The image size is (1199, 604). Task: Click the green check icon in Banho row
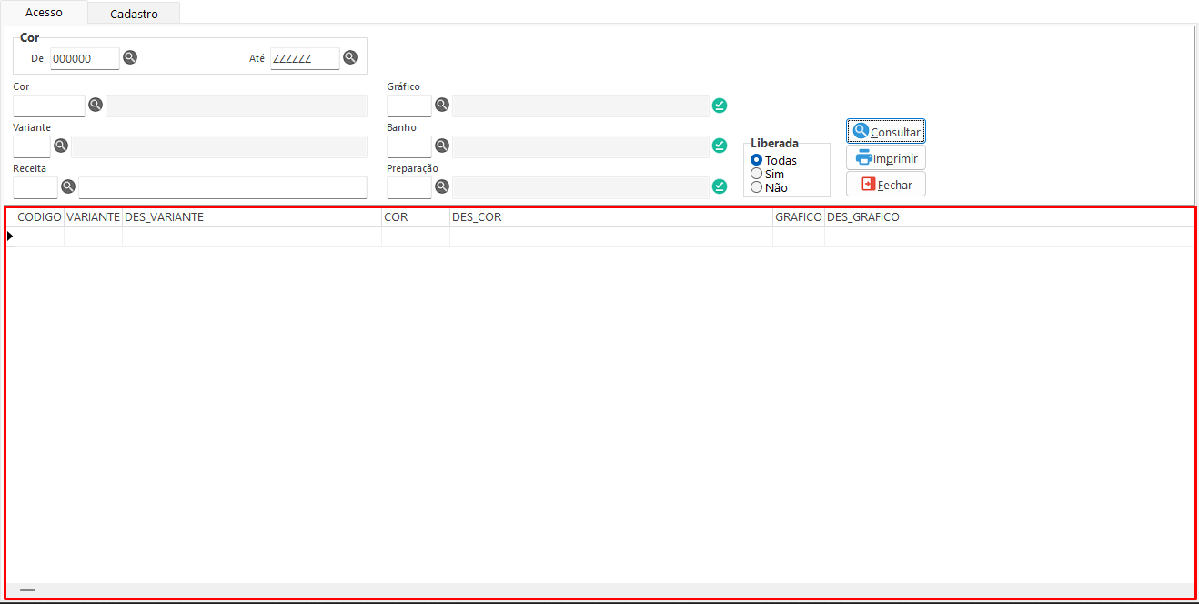[x=720, y=146]
